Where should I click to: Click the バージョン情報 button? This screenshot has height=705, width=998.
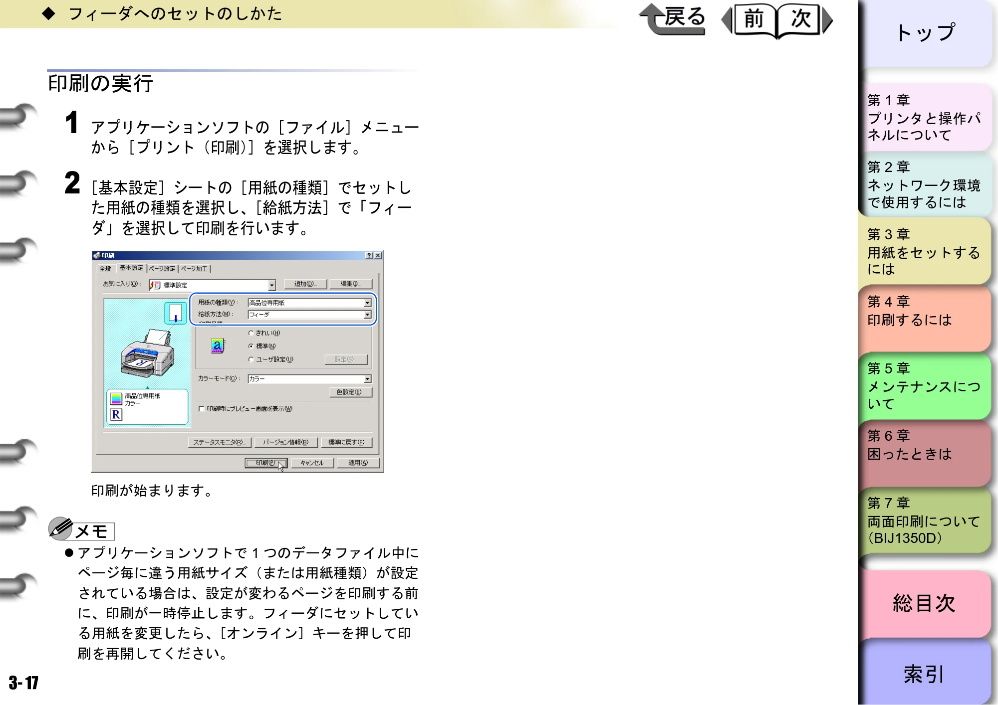(286, 442)
